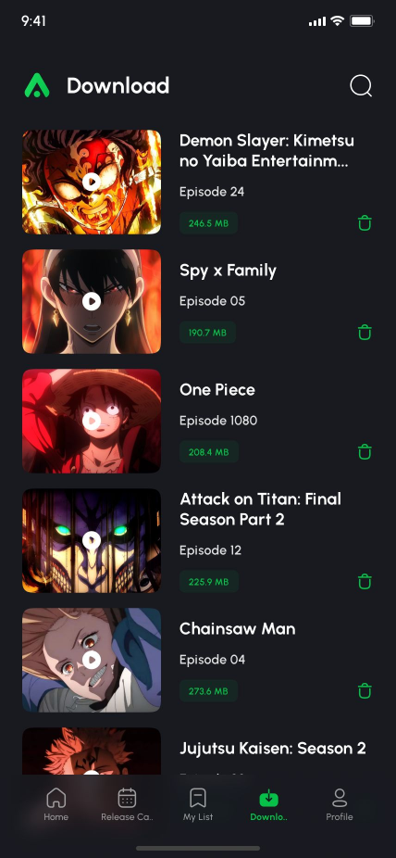
Task: Delete the Demon Slayer download
Action: 365,222
